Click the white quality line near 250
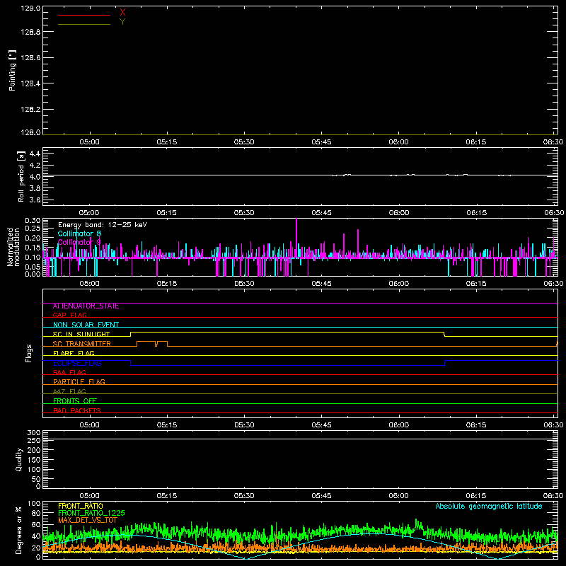Image resolution: width=566 pixels, height=566 pixels. (x=300, y=439)
